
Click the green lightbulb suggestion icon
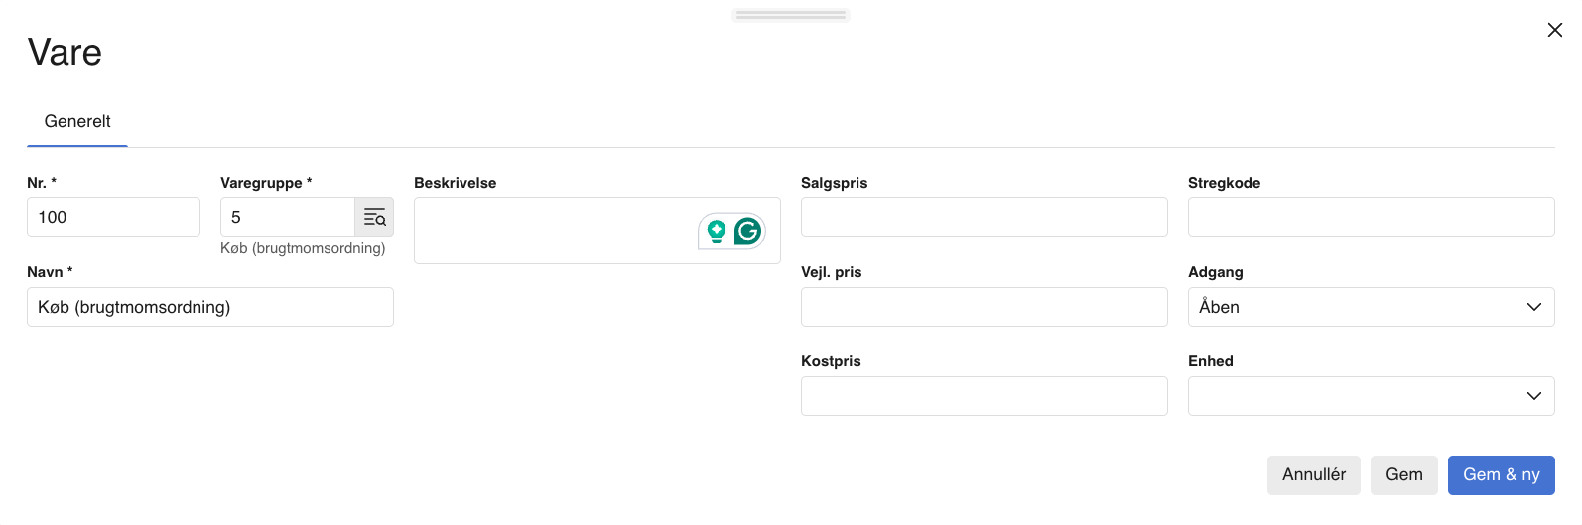tap(717, 231)
